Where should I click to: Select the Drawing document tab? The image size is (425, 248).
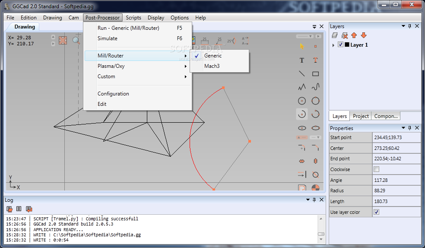pyautogui.click(x=25, y=27)
